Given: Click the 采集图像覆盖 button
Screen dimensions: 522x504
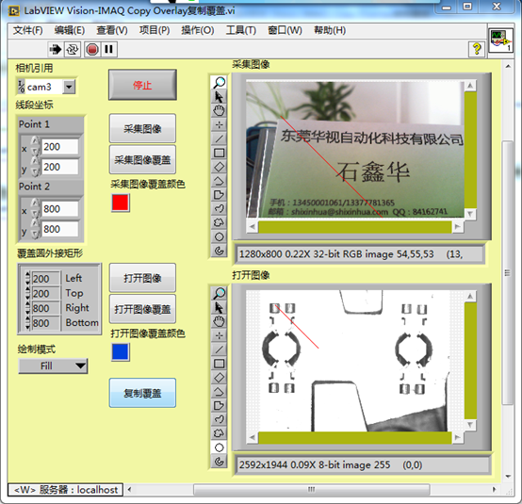Looking at the screenshot, I should click(x=142, y=159).
